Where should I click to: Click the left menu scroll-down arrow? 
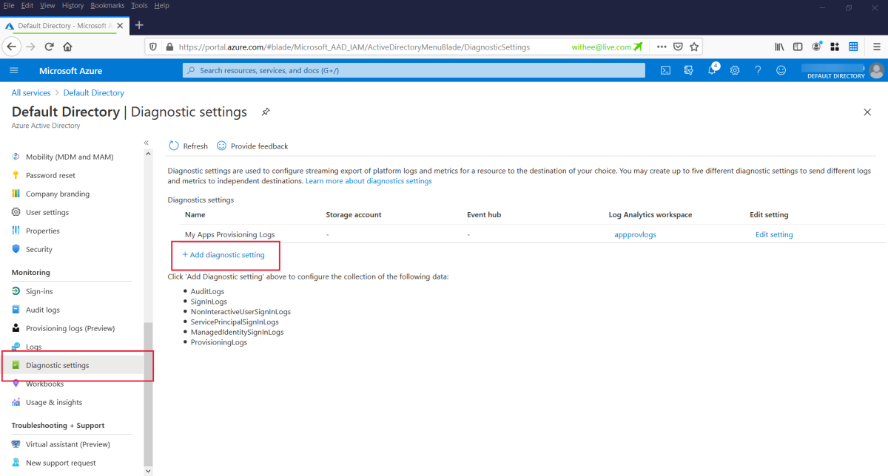(147, 470)
